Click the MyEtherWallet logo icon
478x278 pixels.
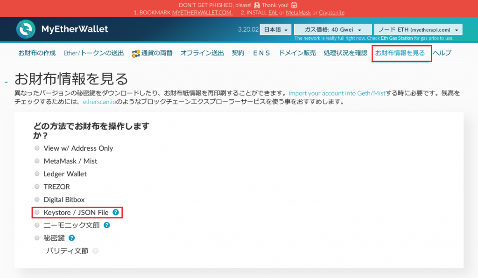pyautogui.click(x=26, y=29)
